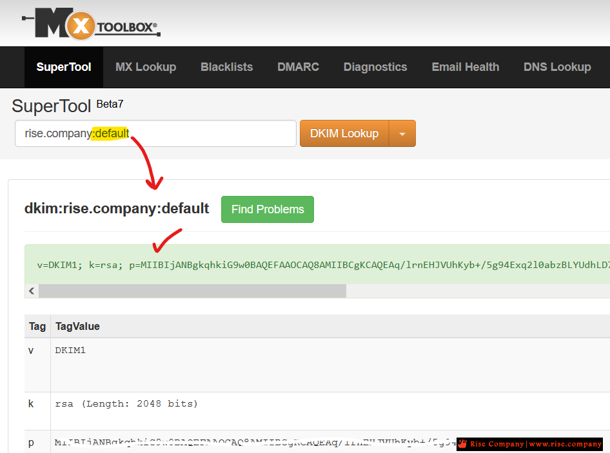
Task: Click the MxToolbox logo
Action: 91,24
